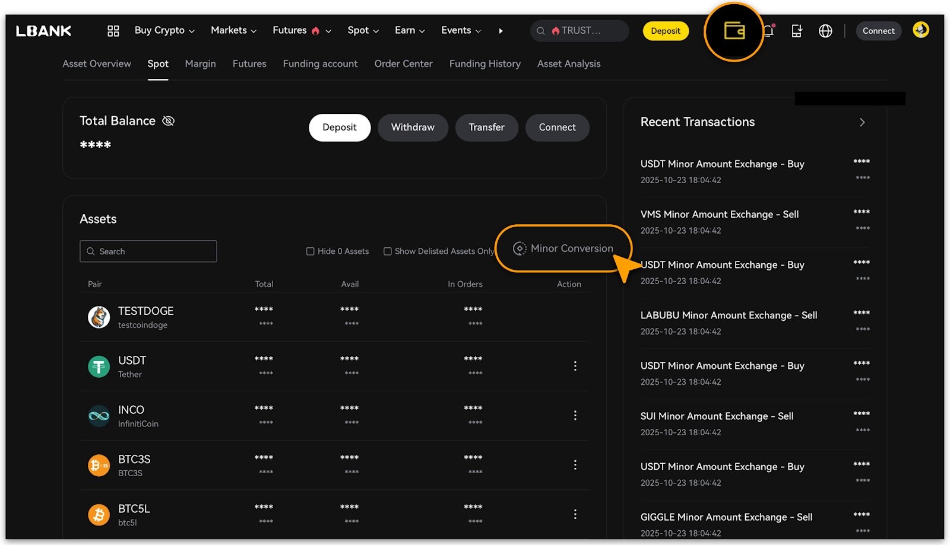This screenshot has height=545, width=950.
Task: Open USDT row three-dot action menu
Action: 575,366
